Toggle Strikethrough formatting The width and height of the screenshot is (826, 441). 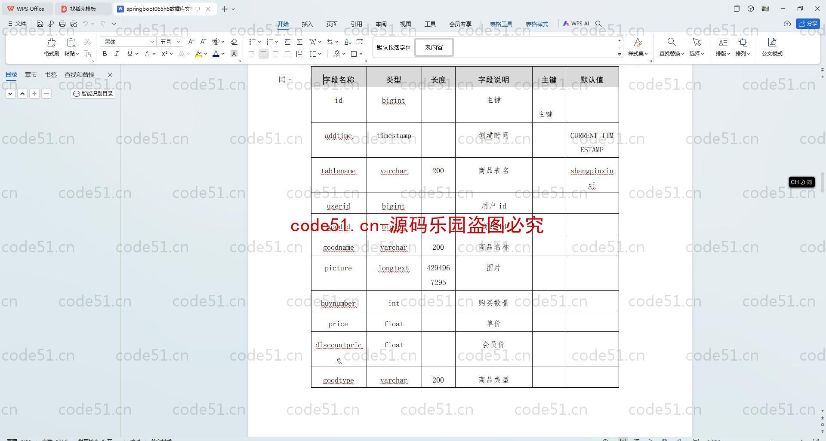click(x=147, y=54)
